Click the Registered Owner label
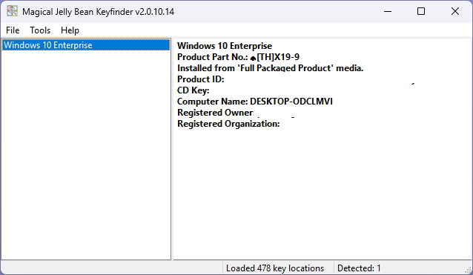The height and width of the screenshot is (275, 473). (215, 113)
